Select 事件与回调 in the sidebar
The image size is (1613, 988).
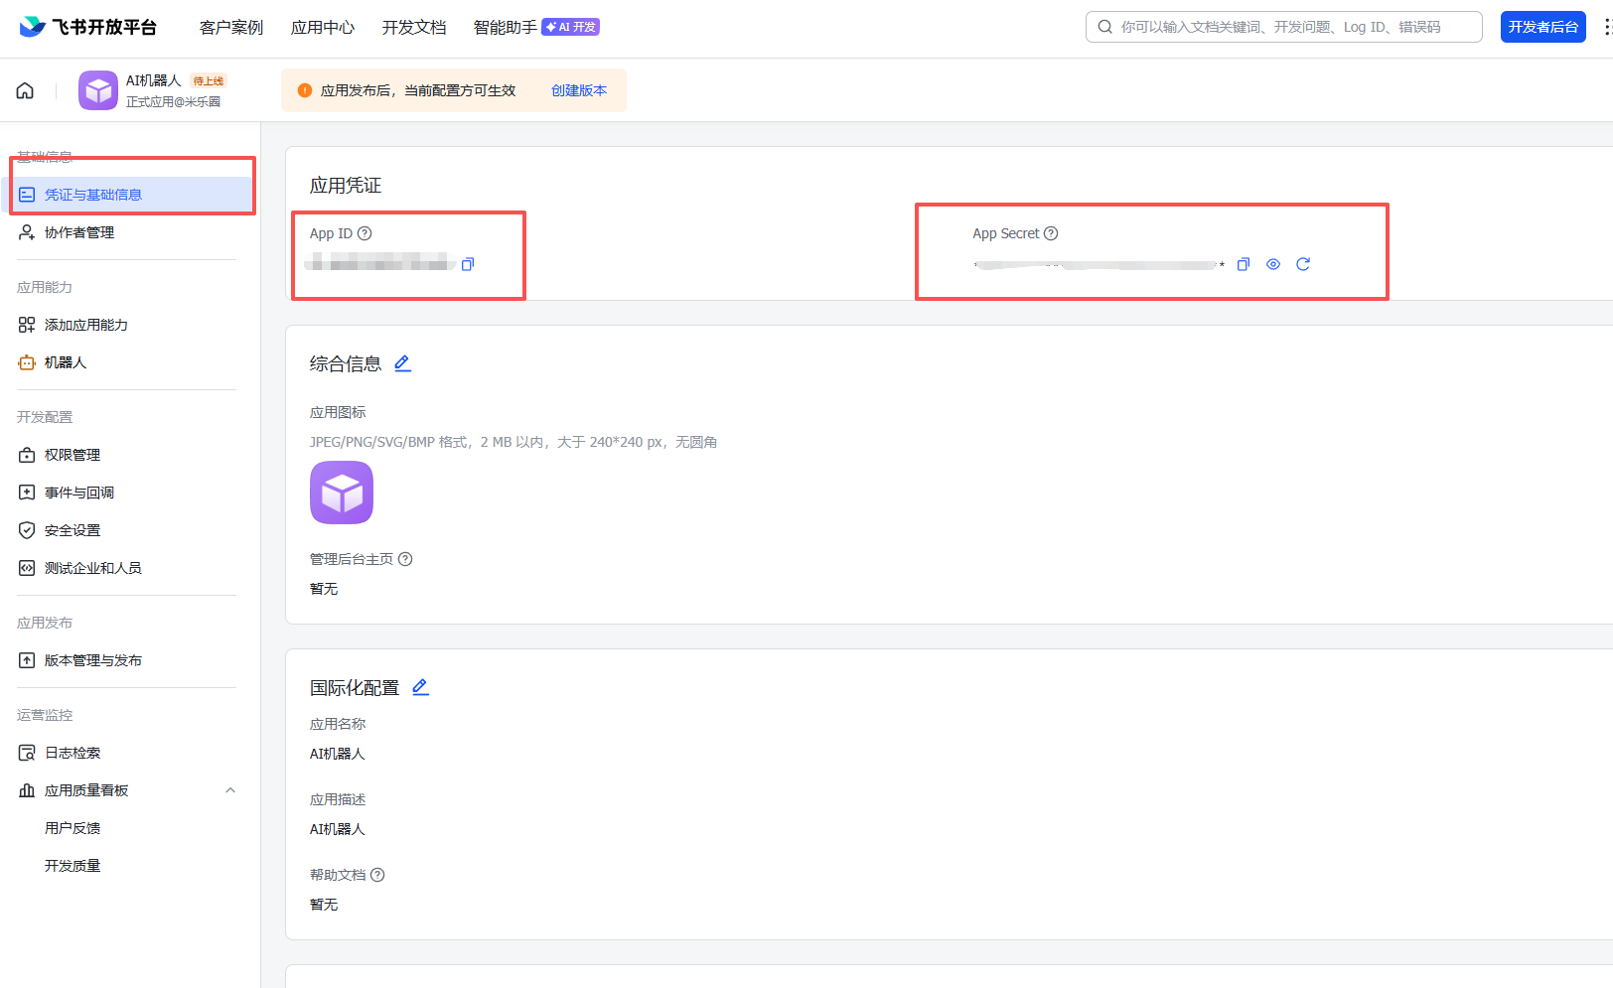click(x=78, y=493)
